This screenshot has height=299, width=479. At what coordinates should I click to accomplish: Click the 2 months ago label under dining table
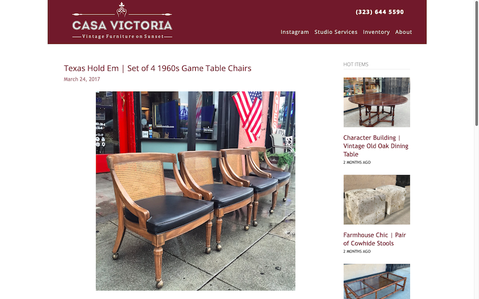point(357,162)
